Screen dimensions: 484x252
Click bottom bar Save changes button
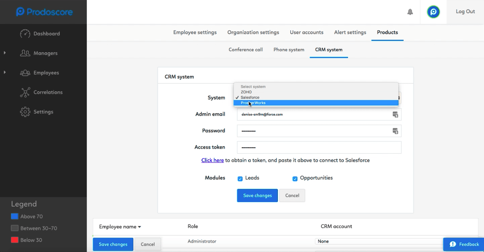click(113, 244)
